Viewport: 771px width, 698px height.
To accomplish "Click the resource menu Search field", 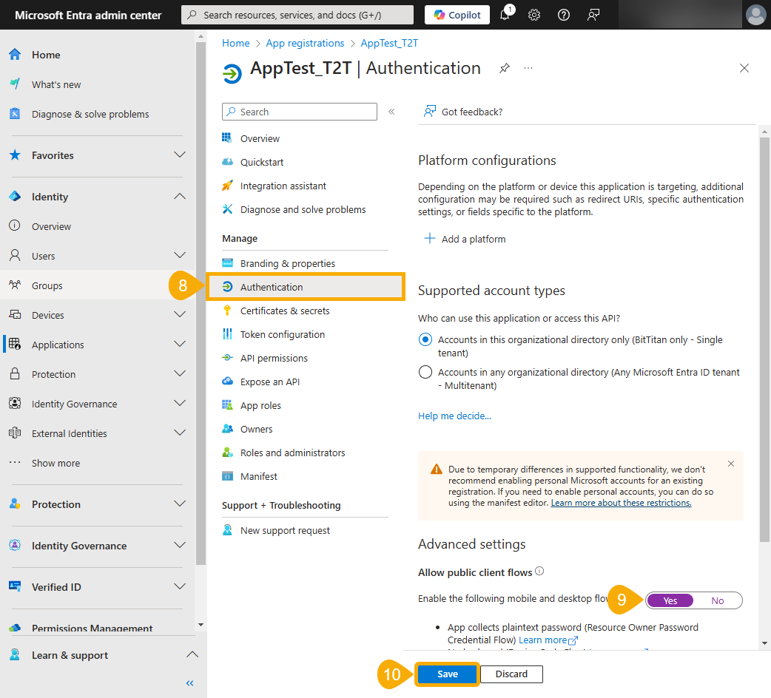I will tap(300, 112).
